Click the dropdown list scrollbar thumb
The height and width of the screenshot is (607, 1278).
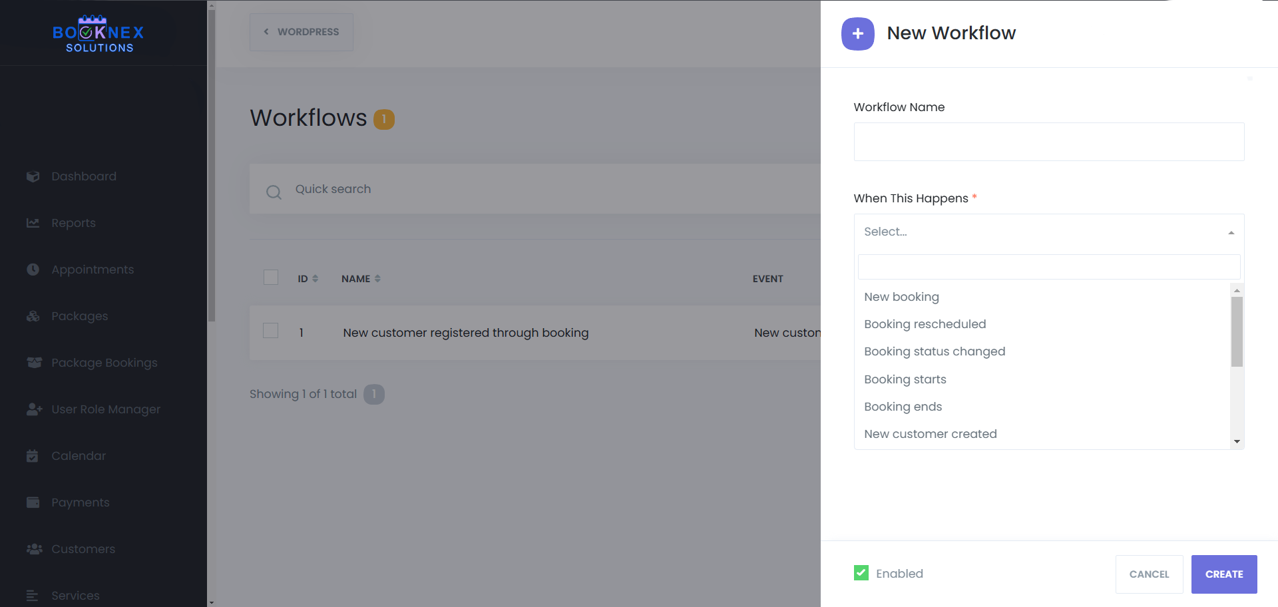[x=1237, y=331]
